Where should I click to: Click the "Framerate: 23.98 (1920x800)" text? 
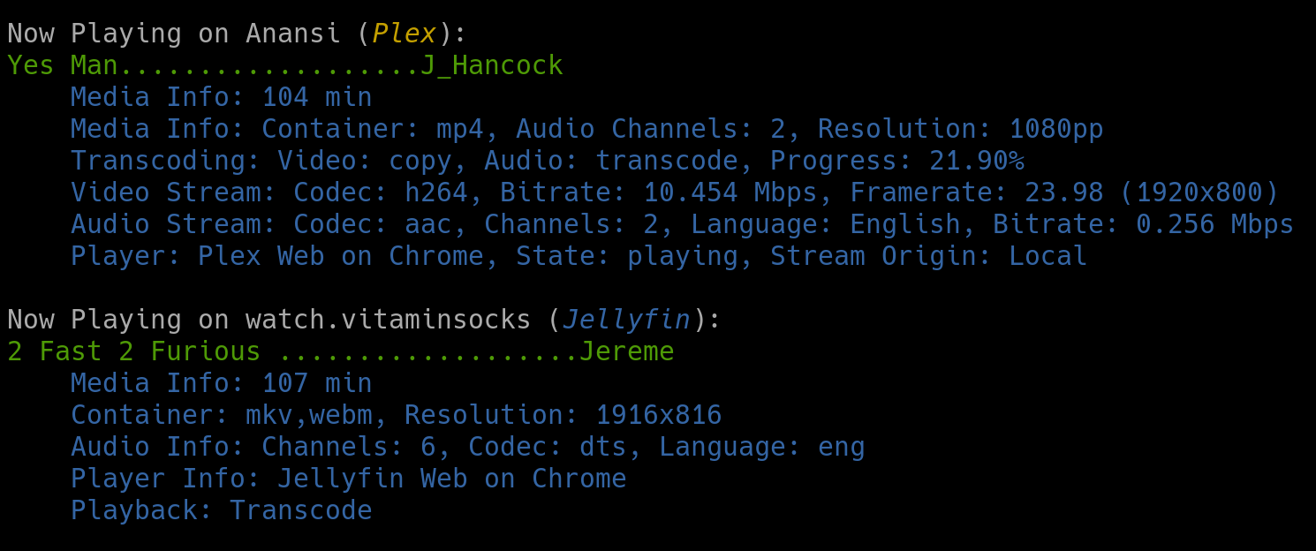[1063, 192]
